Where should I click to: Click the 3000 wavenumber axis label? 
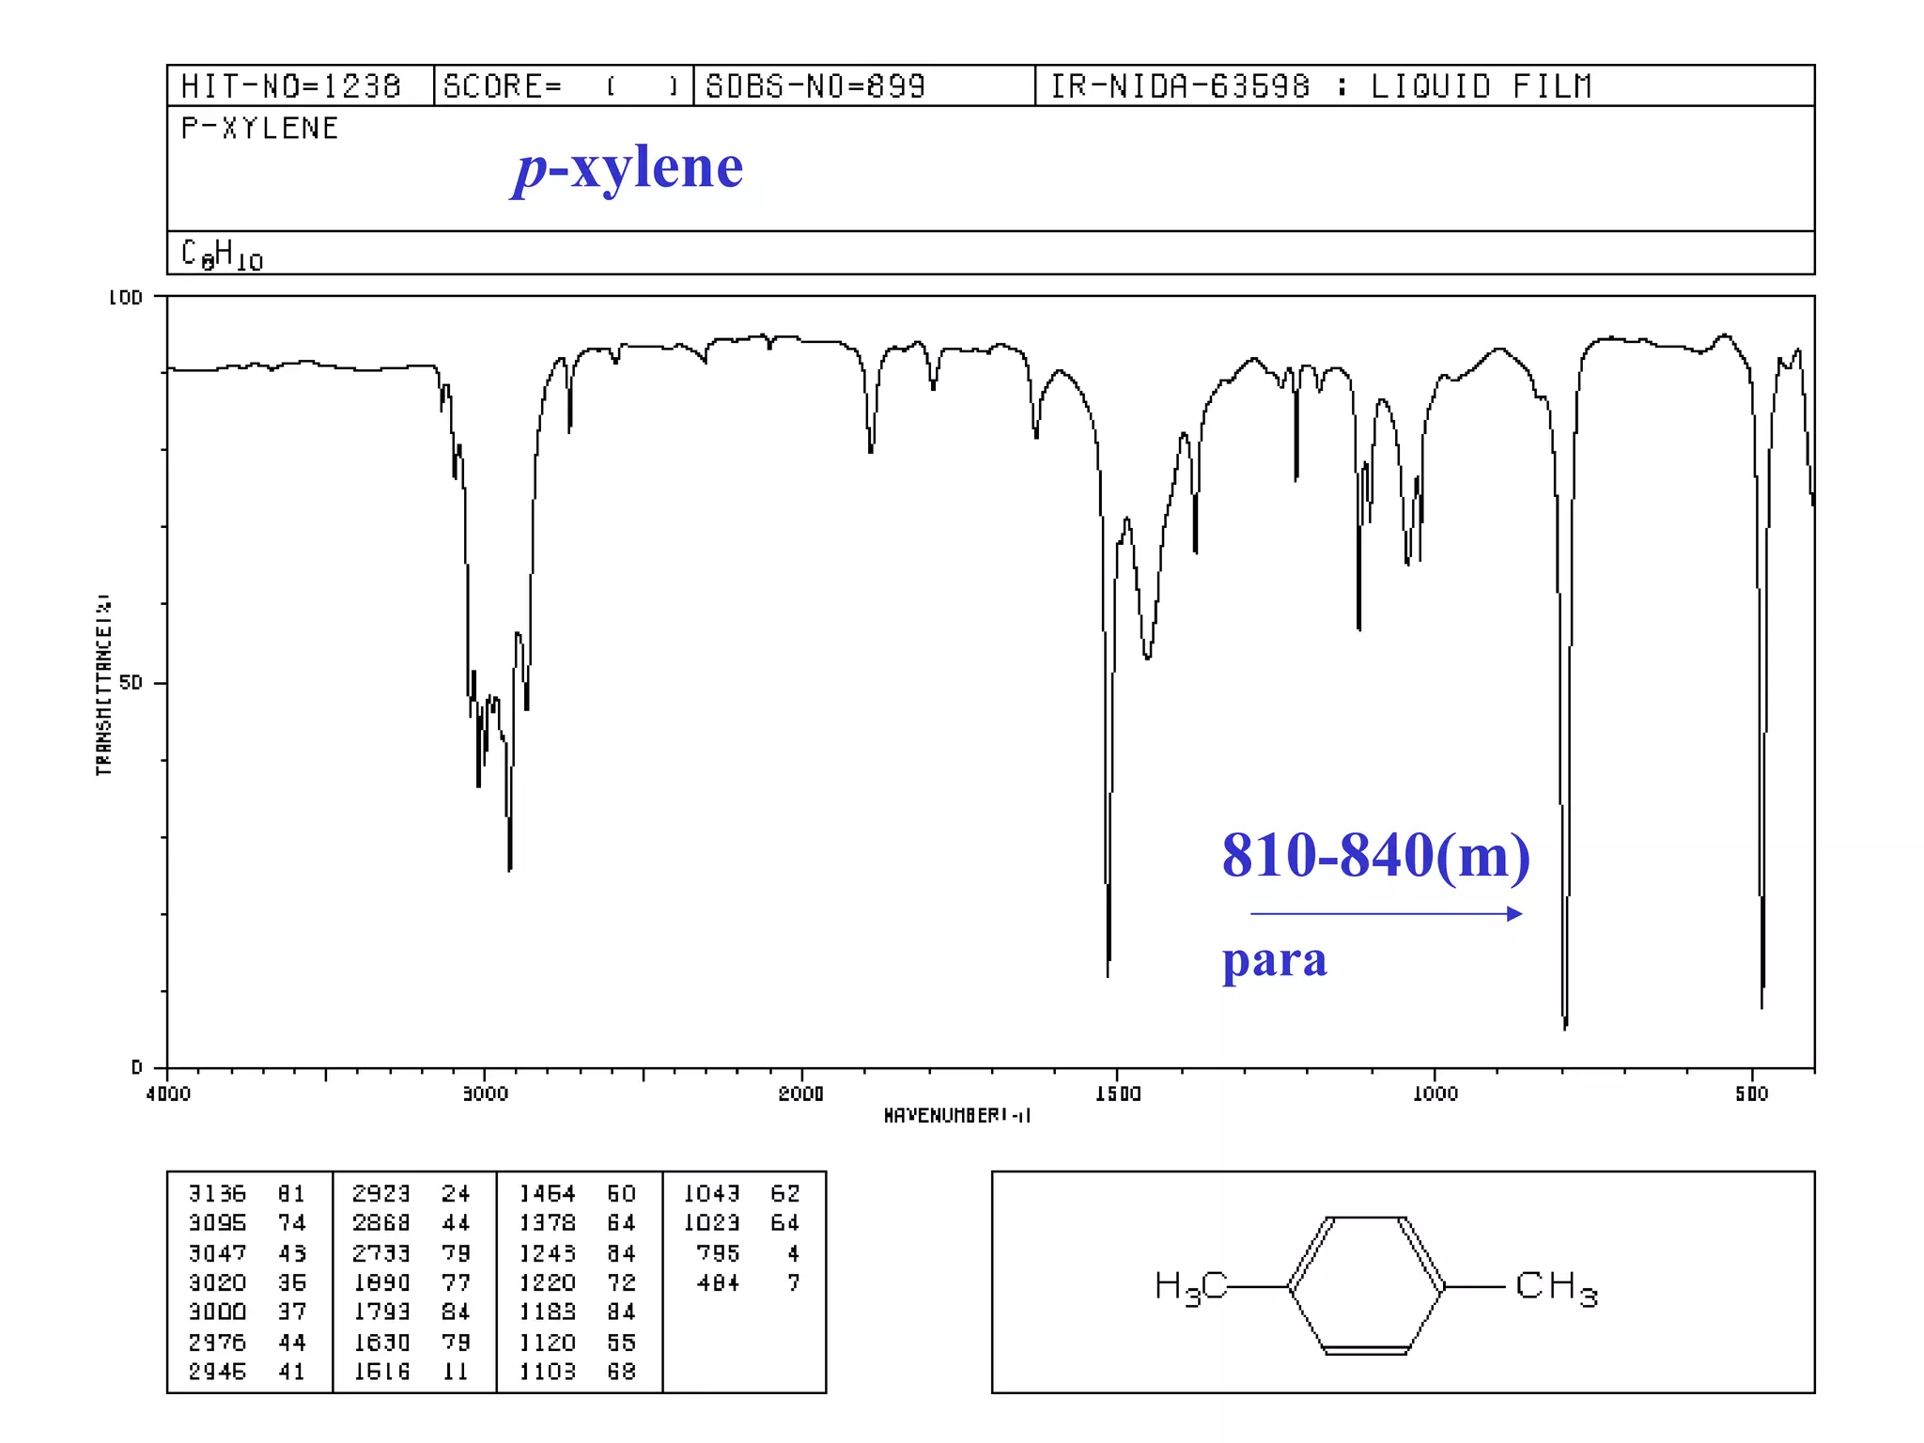pyautogui.click(x=485, y=1094)
